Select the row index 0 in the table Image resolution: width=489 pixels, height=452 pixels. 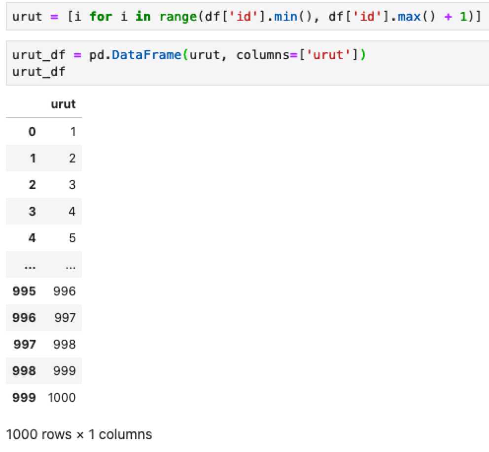coord(32,131)
